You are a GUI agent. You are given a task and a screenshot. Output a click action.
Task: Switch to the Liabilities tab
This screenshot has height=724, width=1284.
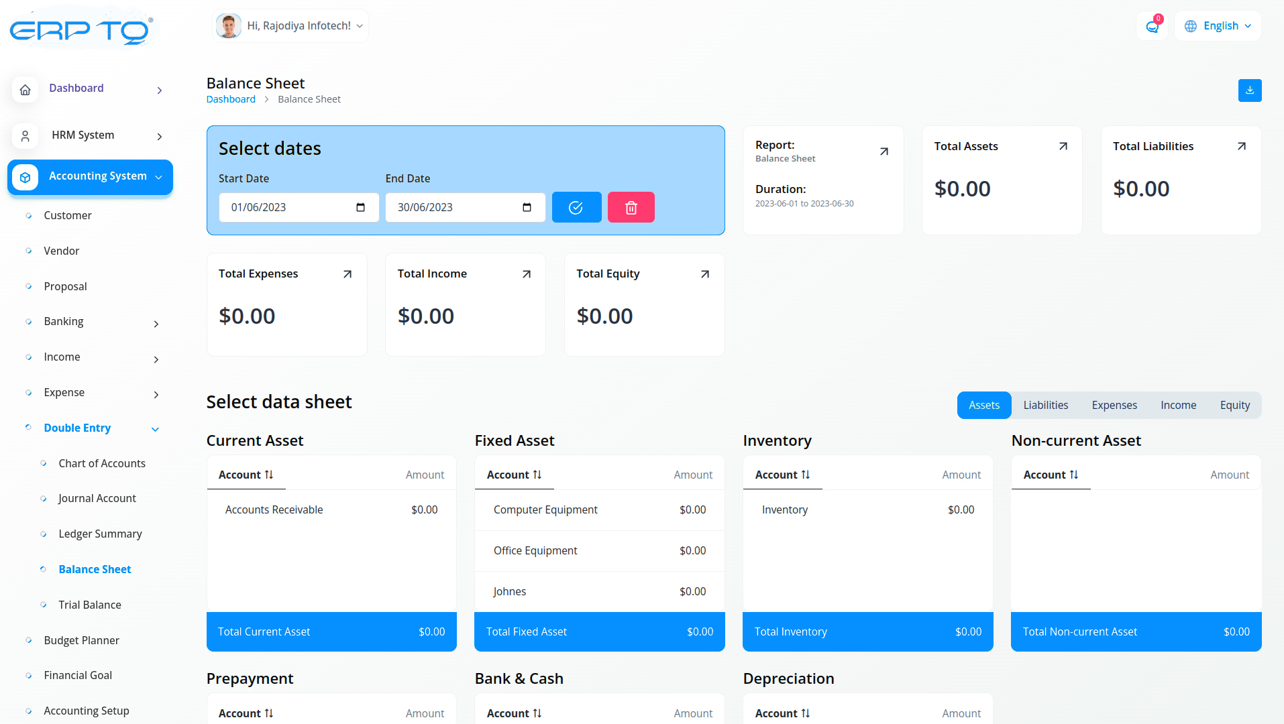tap(1045, 405)
